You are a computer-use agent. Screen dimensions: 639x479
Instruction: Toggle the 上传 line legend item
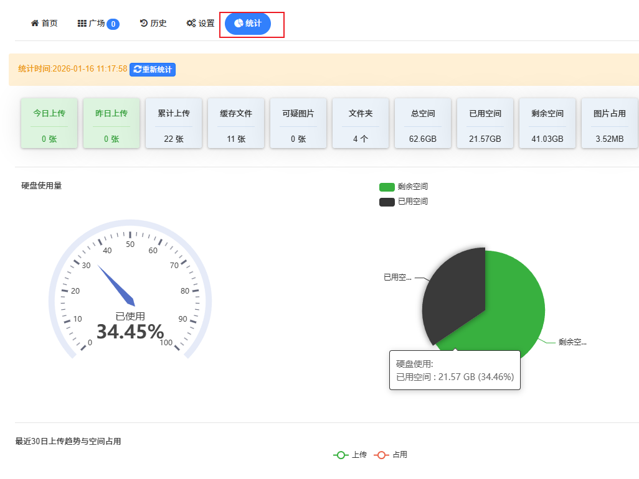350,455
